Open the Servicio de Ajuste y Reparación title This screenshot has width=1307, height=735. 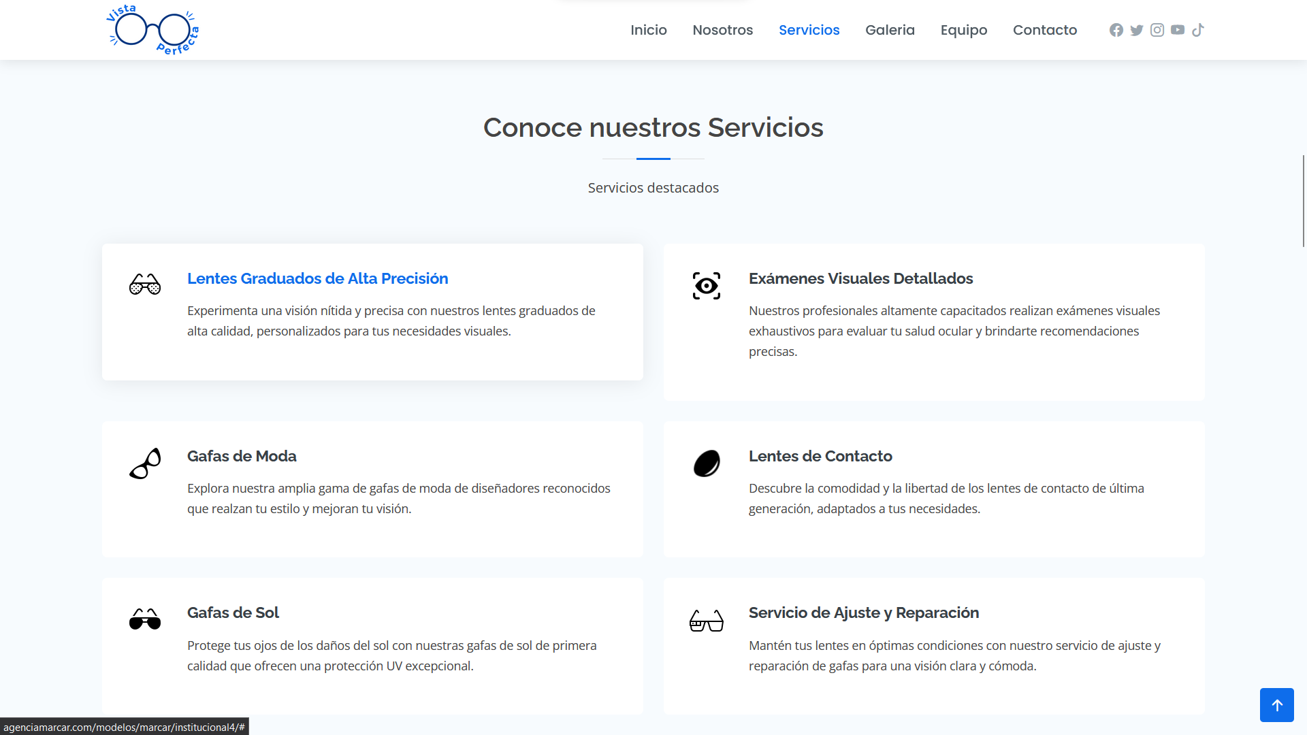coord(863,612)
